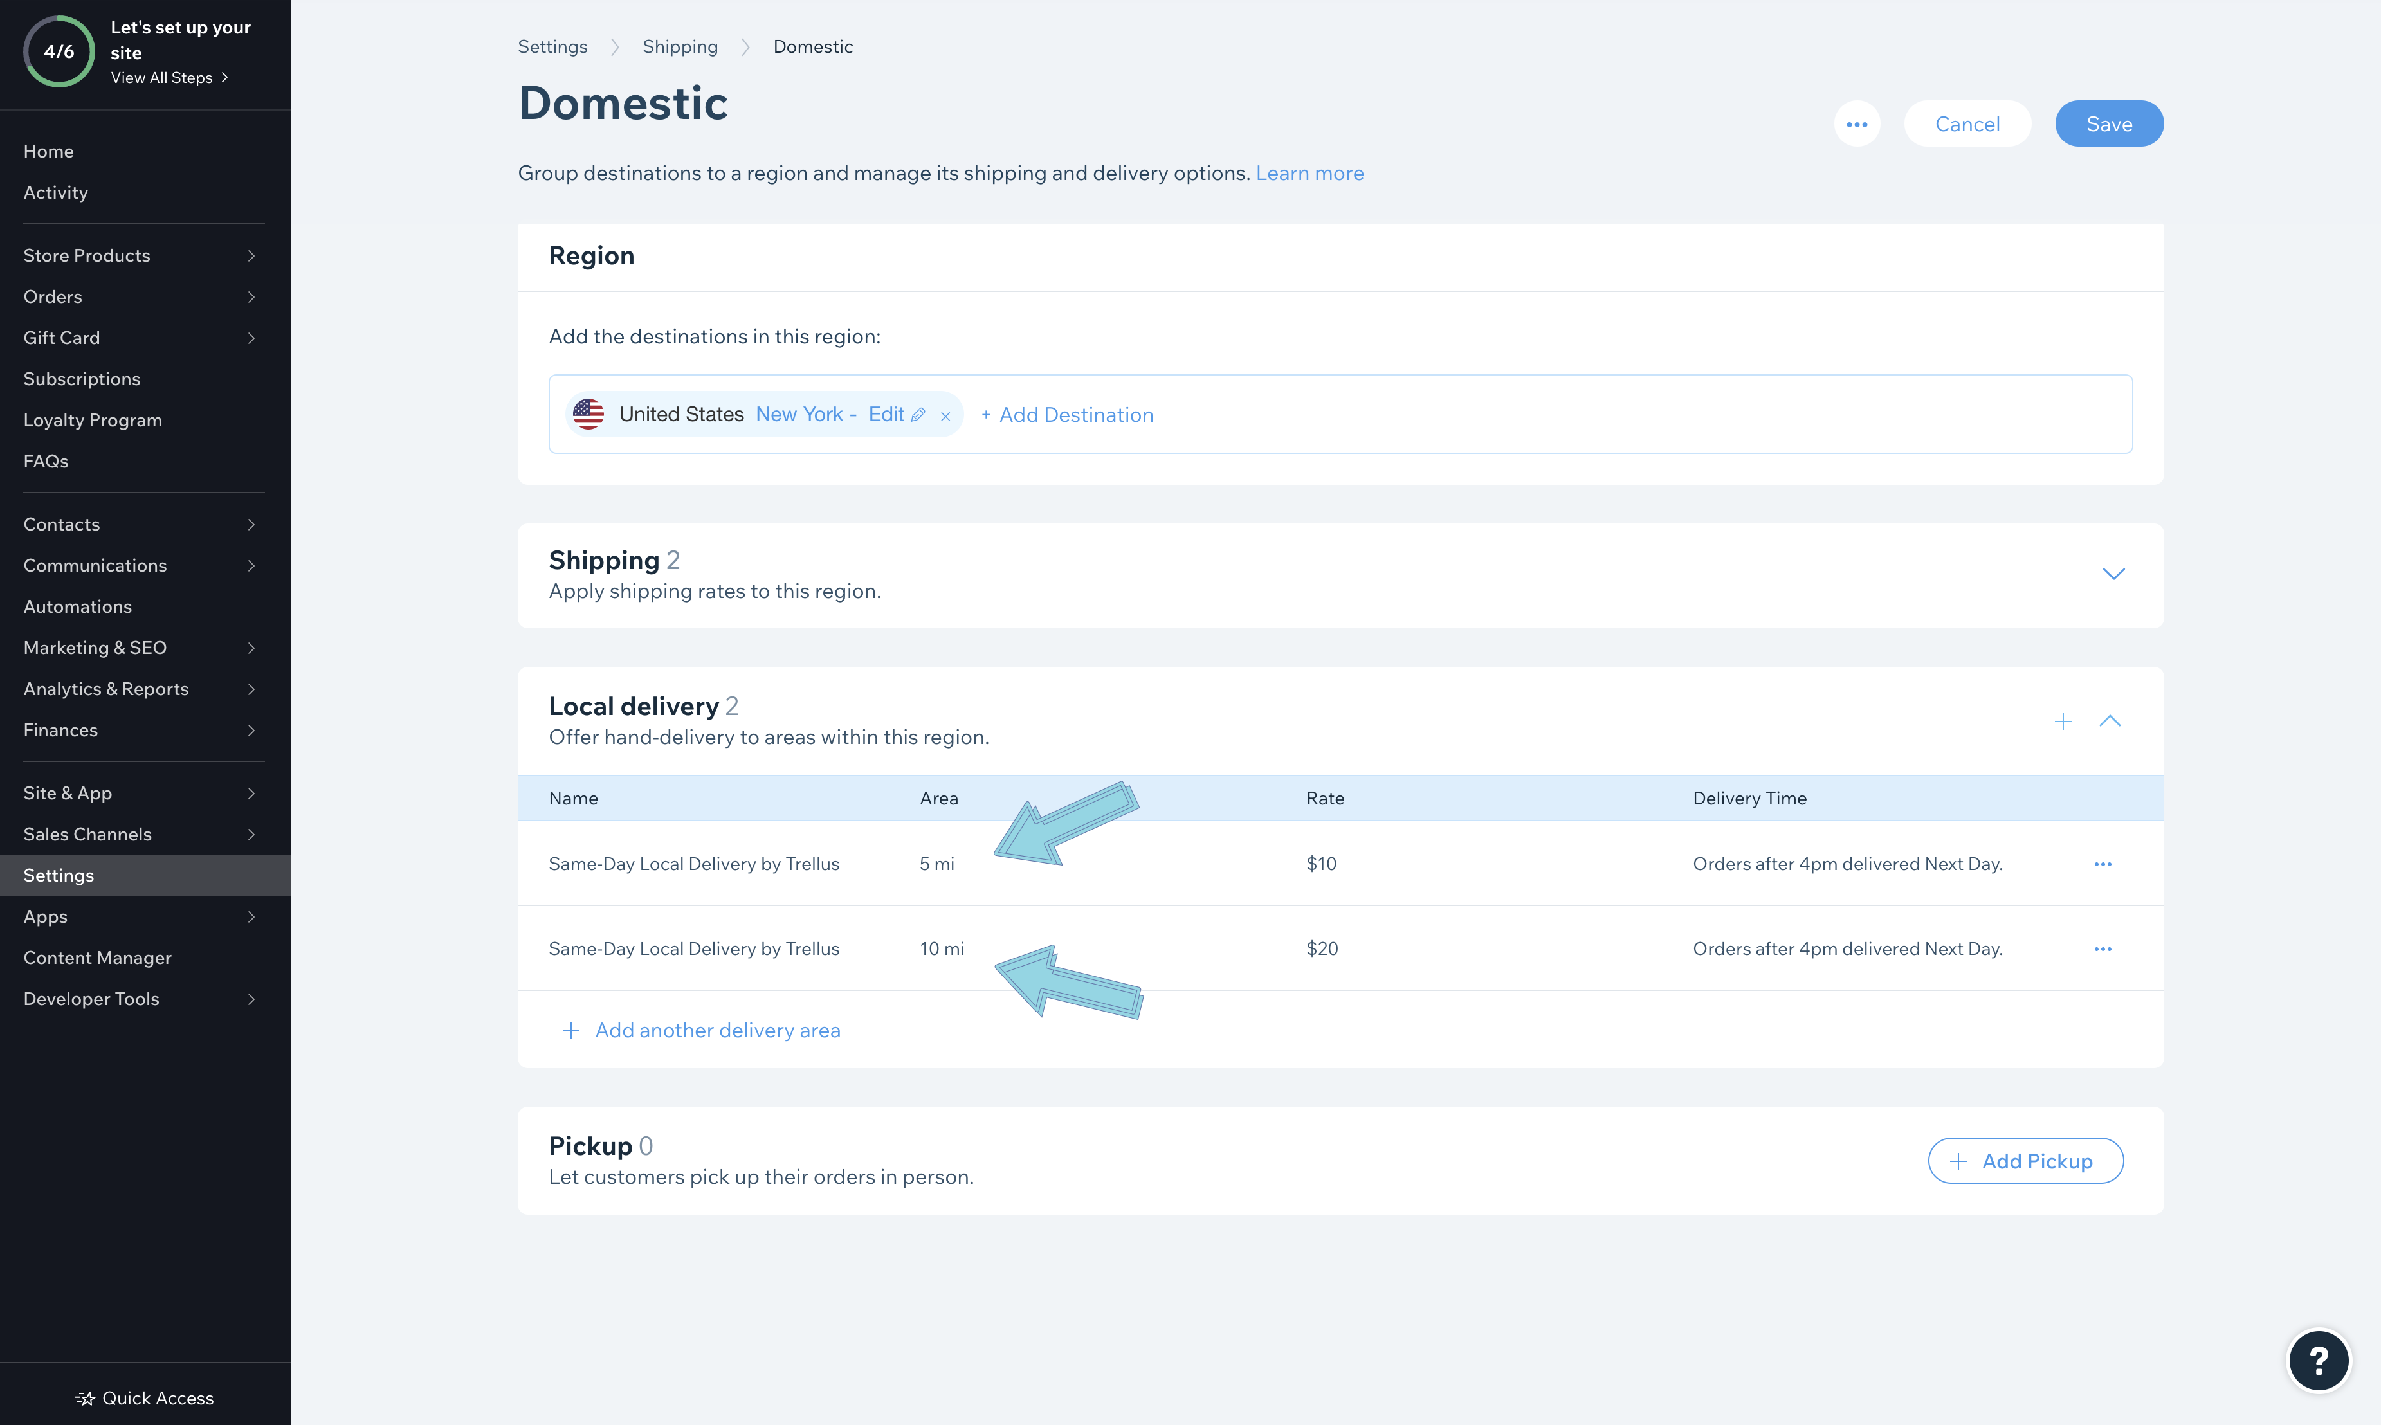
Task: Click the Quick Access sparkle icon
Action: pyautogui.click(x=86, y=1398)
